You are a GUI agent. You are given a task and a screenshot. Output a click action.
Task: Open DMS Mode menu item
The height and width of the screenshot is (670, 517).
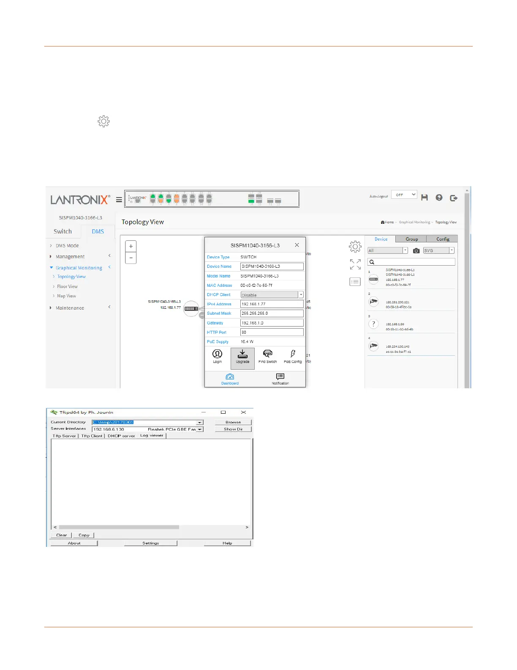(x=67, y=245)
